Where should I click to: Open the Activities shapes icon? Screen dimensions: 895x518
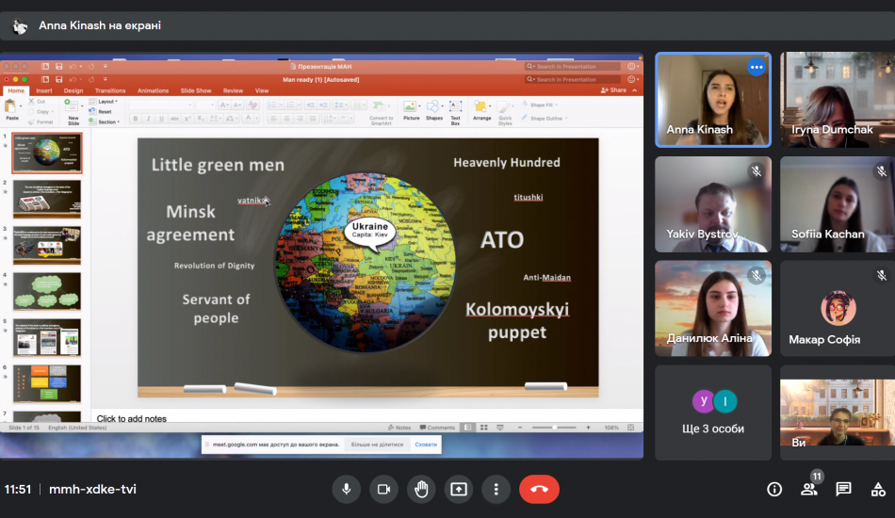[x=877, y=489]
